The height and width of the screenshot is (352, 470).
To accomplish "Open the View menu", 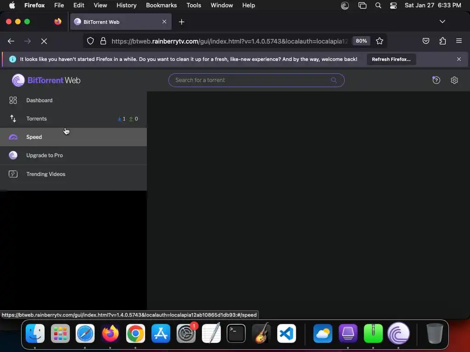I will (100, 5).
